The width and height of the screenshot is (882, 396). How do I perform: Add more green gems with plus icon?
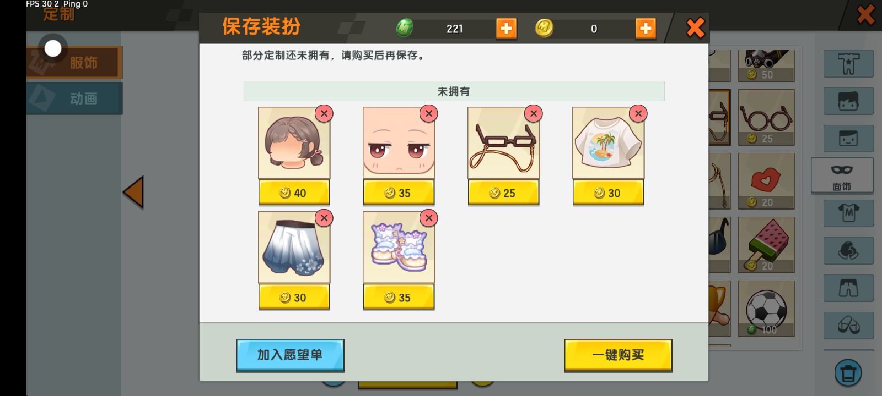click(x=506, y=29)
